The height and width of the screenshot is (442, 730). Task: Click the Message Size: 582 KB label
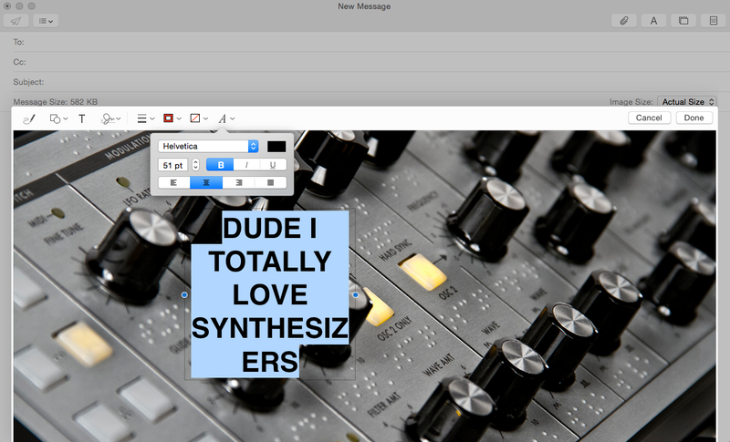[56, 102]
